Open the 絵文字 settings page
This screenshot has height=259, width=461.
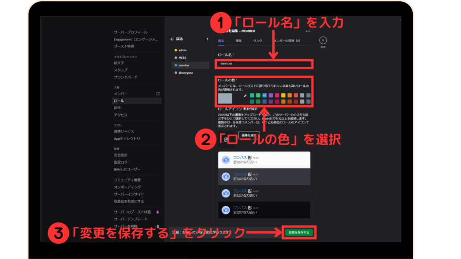119,63
